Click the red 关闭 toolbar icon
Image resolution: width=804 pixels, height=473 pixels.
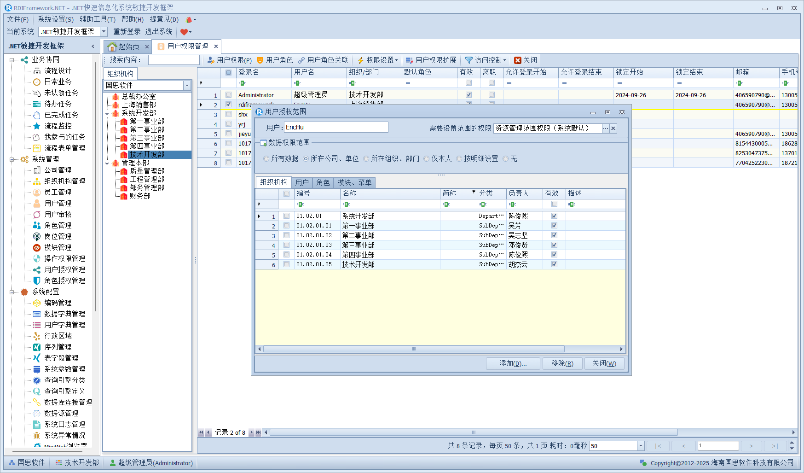tap(518, 60)
